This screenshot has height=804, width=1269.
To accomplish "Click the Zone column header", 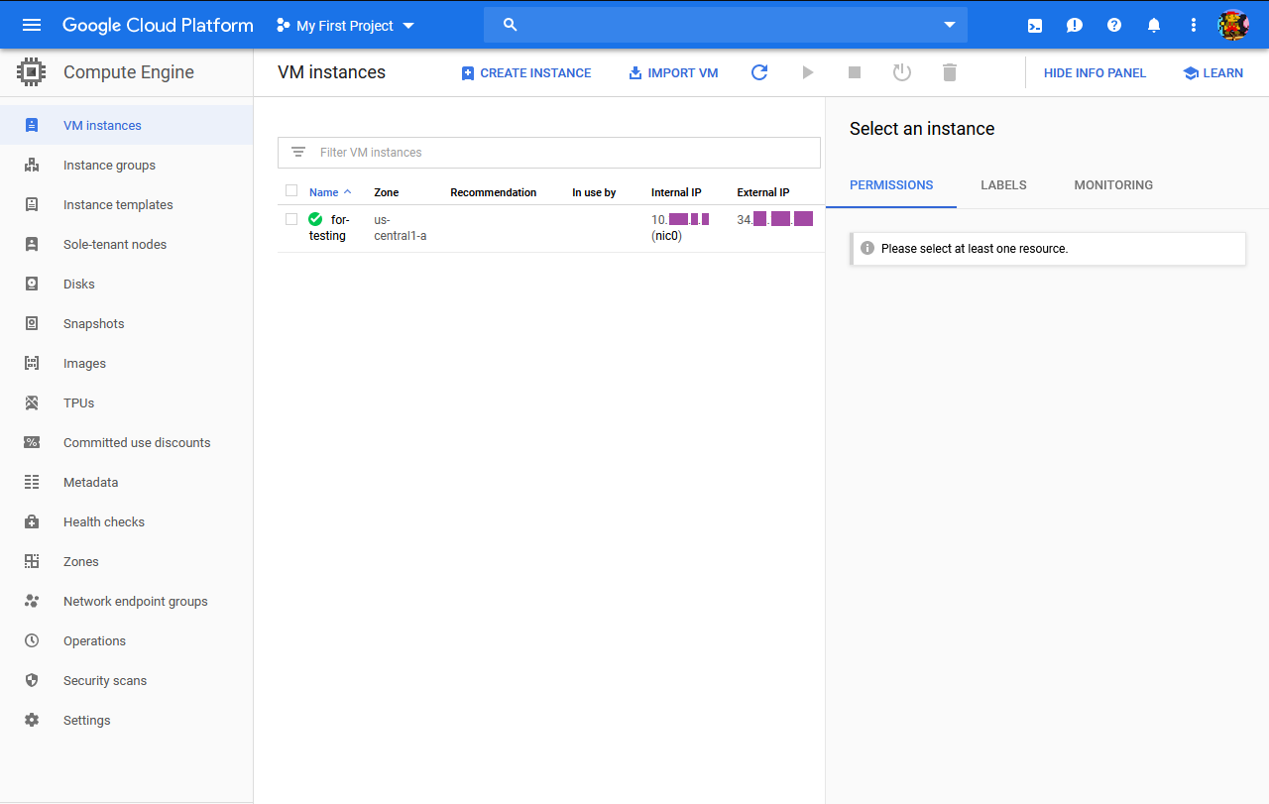I will (387, 192).
